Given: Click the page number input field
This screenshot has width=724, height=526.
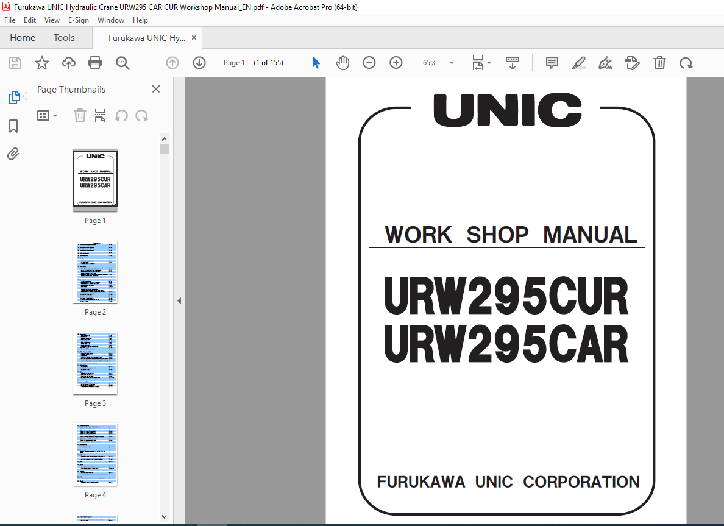Looking at the screenshot, I should tap(234, 63).
